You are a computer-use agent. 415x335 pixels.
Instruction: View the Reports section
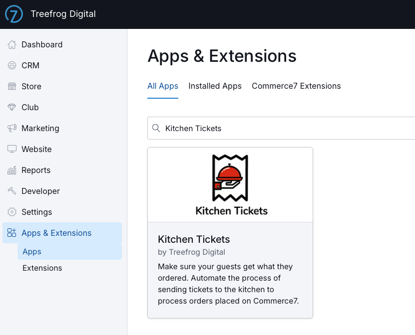62,170
